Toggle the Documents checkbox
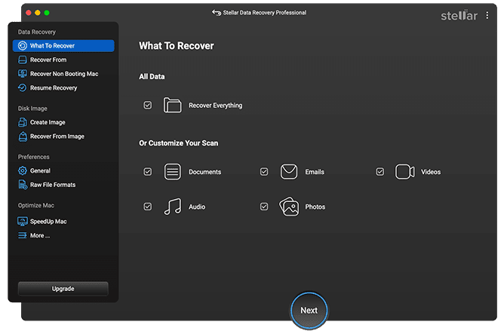The image size is (504, 334). 148,172
